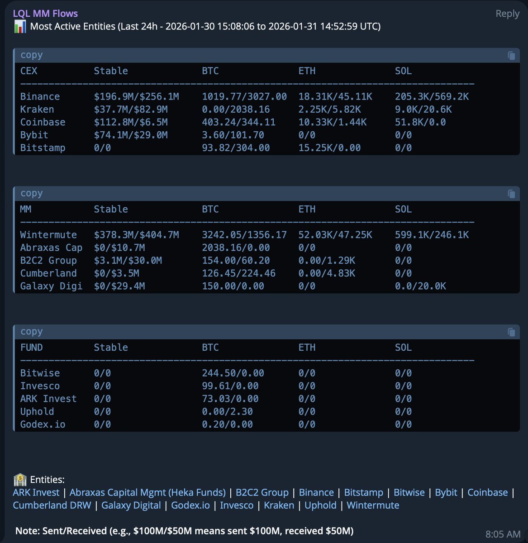Open the Invesco entity link

point(237,505)
